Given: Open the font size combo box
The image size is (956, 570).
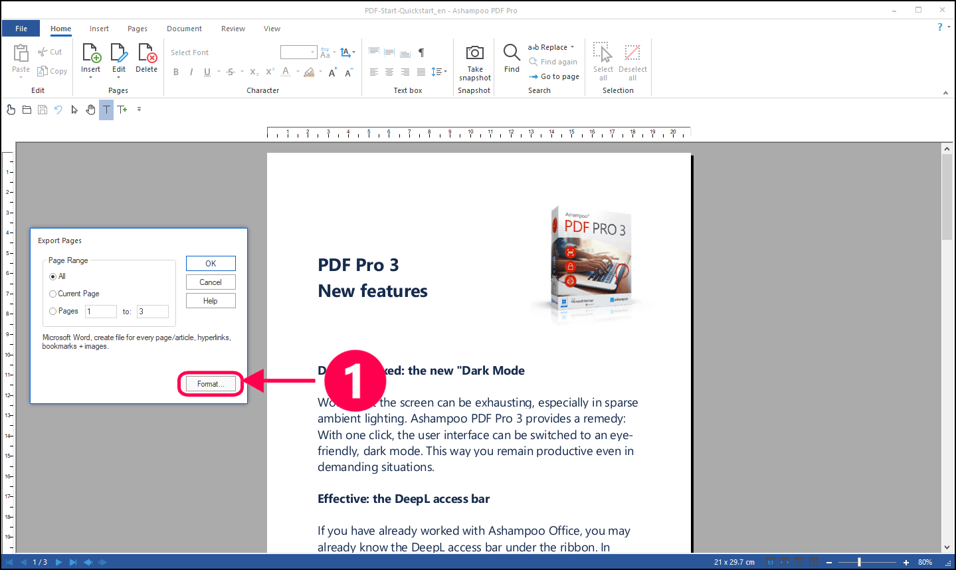Looking at the screenshot, I should click(x=298, y=52).
